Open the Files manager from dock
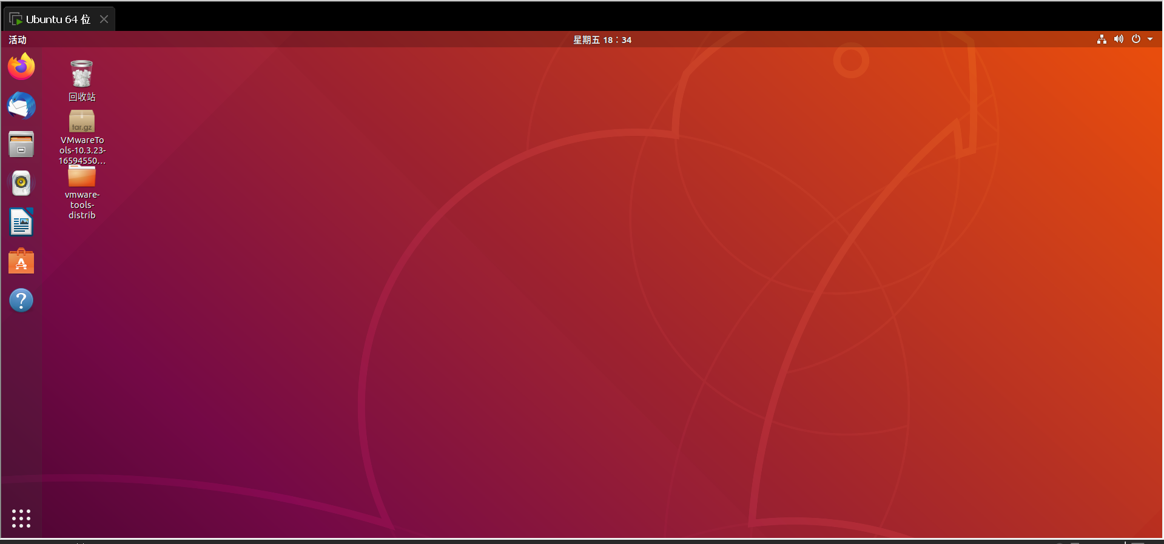 [x=21, y=145]
